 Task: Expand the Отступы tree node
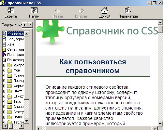[4, 112]
